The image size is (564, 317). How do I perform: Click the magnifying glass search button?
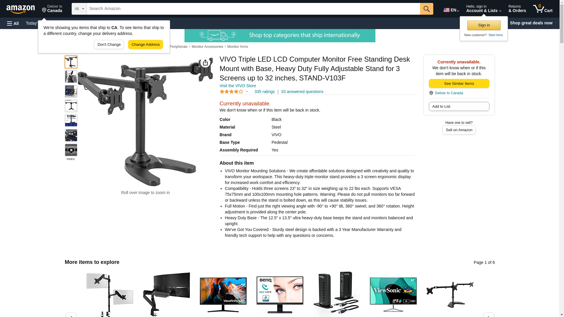427,9
